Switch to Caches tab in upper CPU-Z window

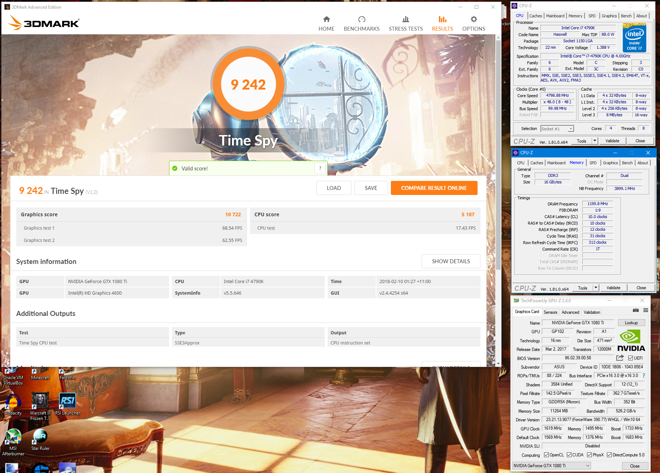click(x=535, y=16)
